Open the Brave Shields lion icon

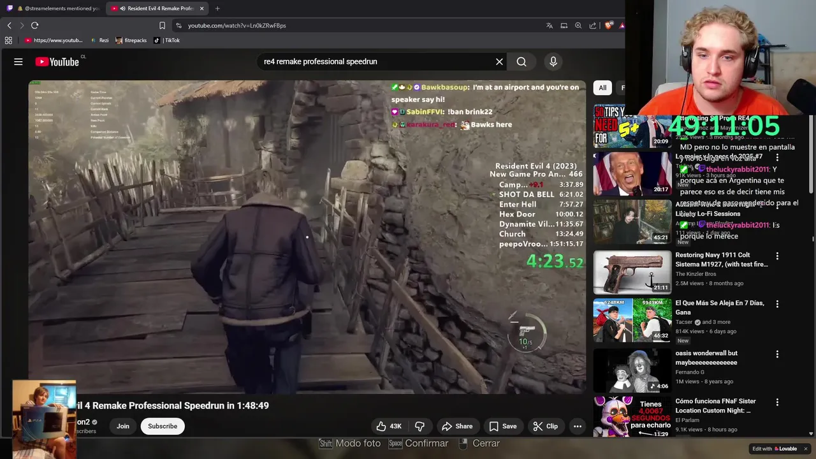(x=609, y=25)
